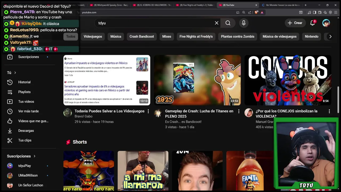Open the Bravo! Gabo channel name

(83, 116)
